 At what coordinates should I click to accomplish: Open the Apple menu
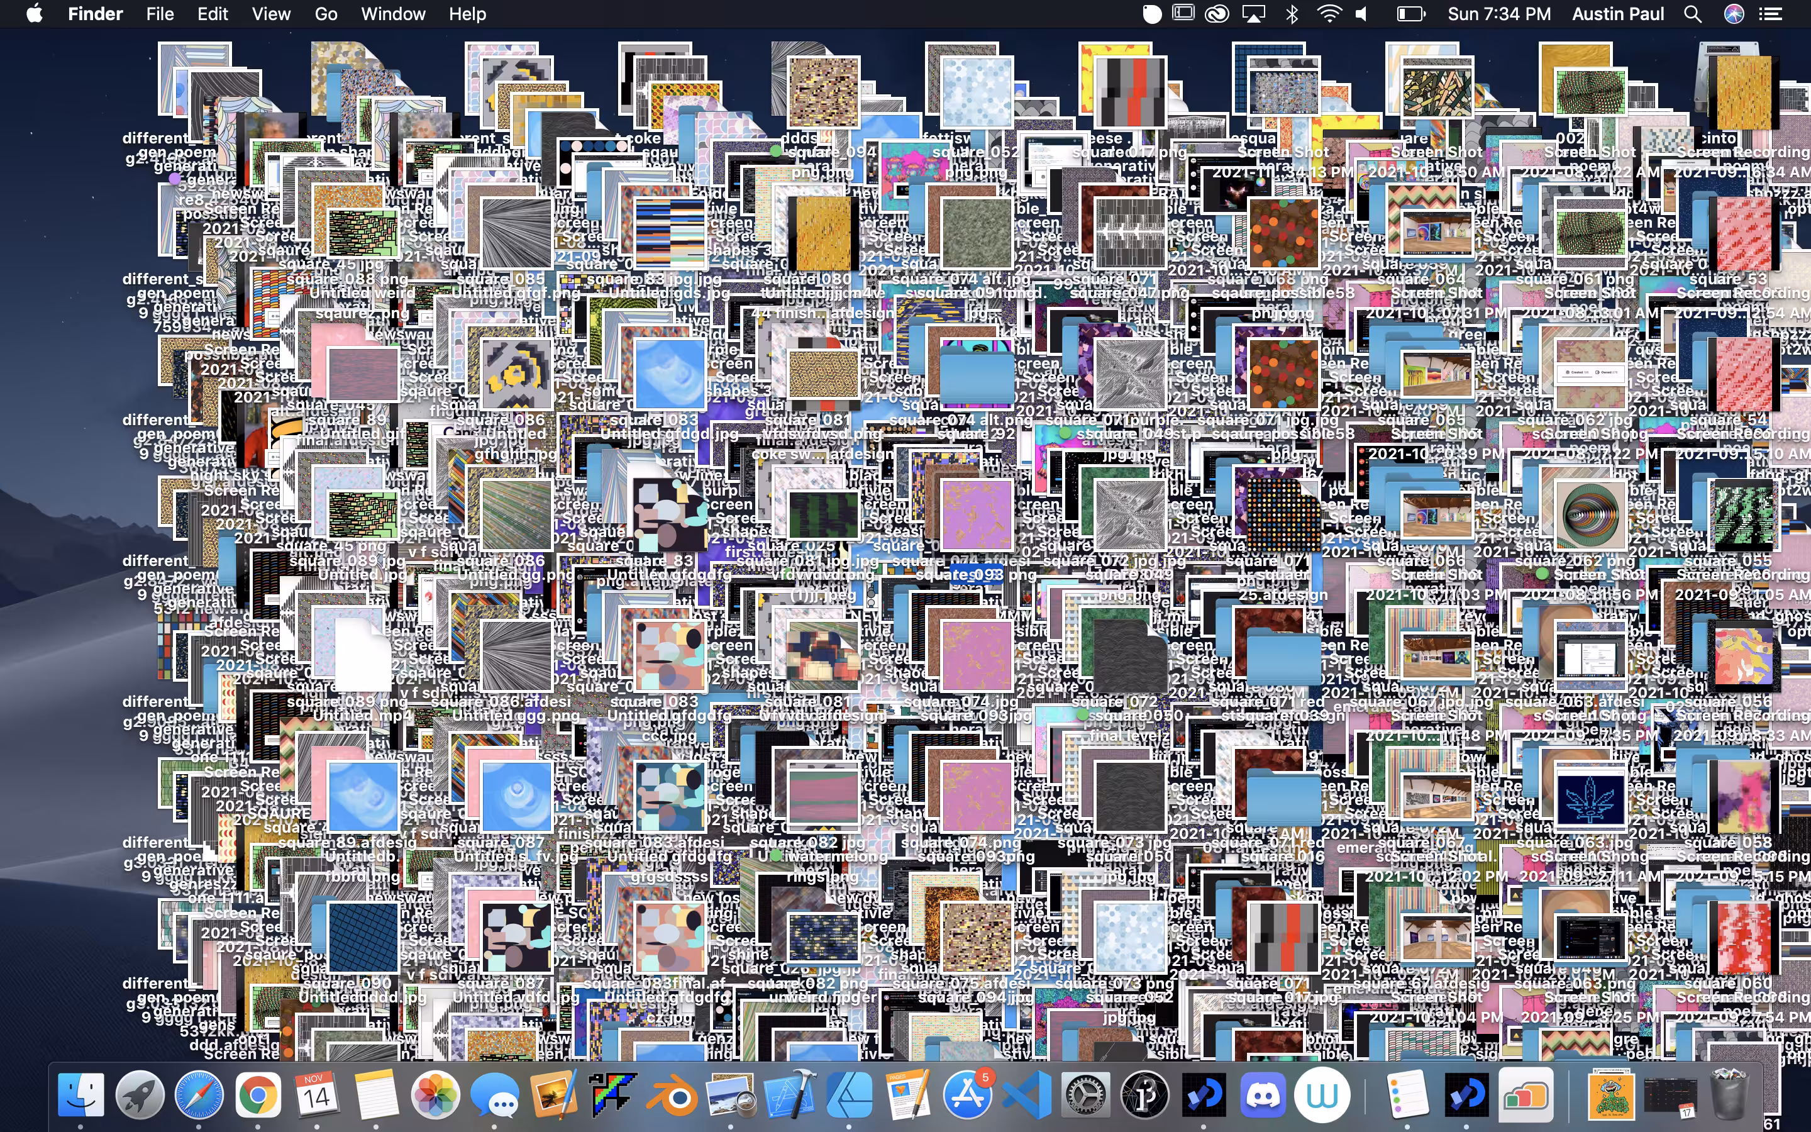35,13
